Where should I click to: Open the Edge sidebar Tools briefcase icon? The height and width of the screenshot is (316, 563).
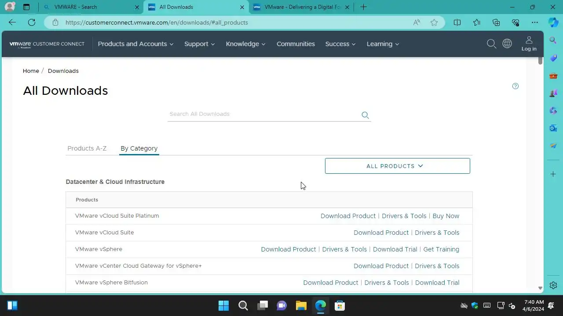(x=553, y=75)
